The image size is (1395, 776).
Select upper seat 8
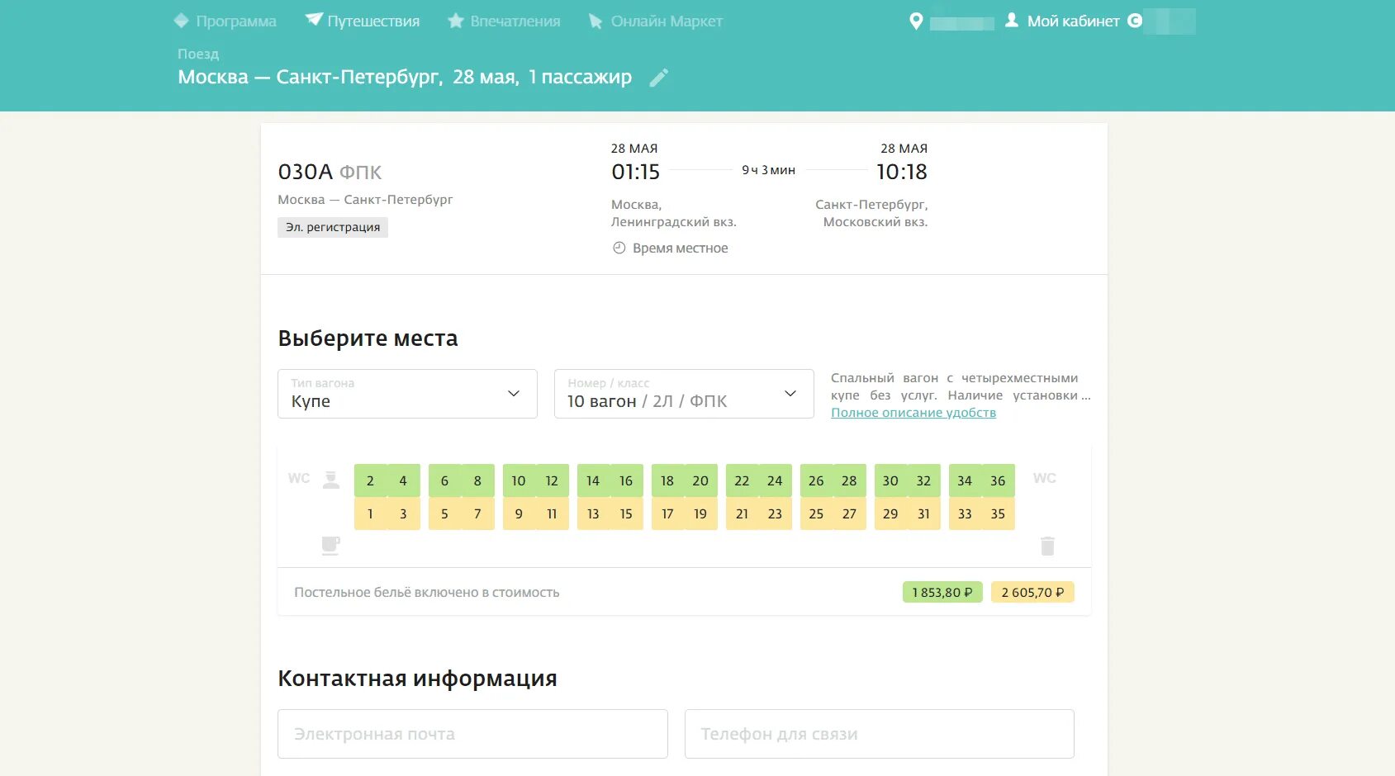[477, 480]
